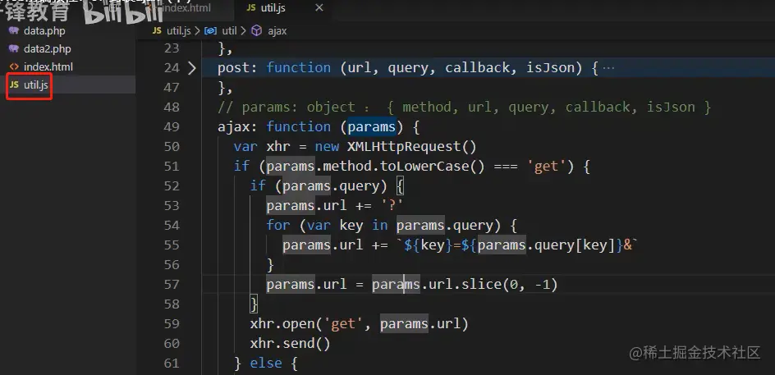Click 'var key in' on line 54

coord(347,226)
